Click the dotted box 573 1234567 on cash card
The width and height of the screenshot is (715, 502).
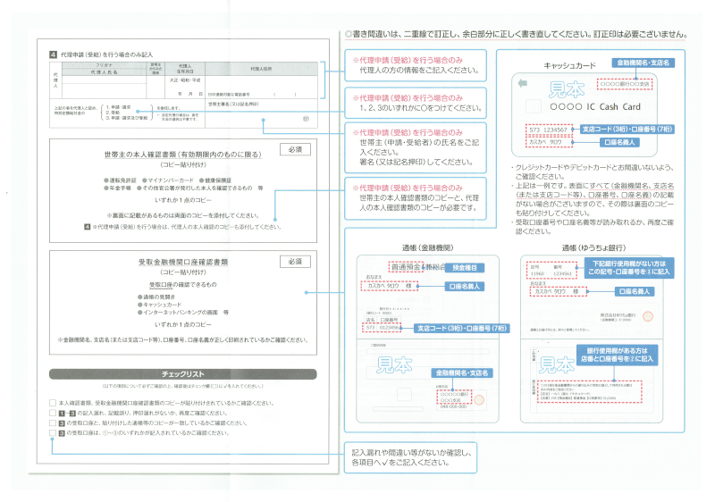pos(549,130)
